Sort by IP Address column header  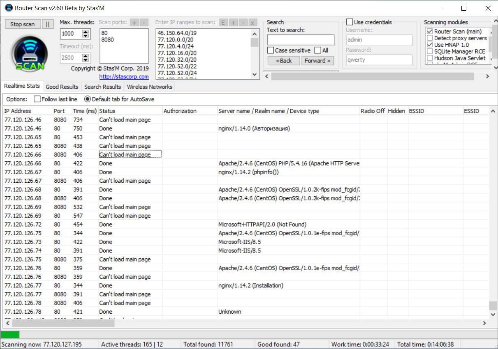click(x=28, y=111)
